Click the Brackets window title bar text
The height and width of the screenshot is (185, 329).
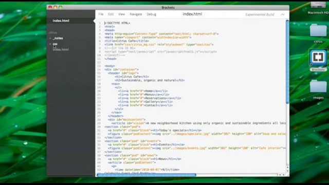[x=168, y=7]
